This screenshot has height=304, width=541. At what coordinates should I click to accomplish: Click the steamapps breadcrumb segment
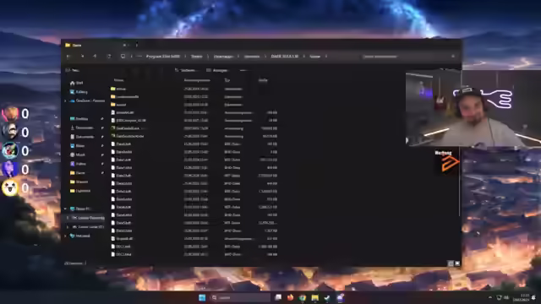pos(223,57)
